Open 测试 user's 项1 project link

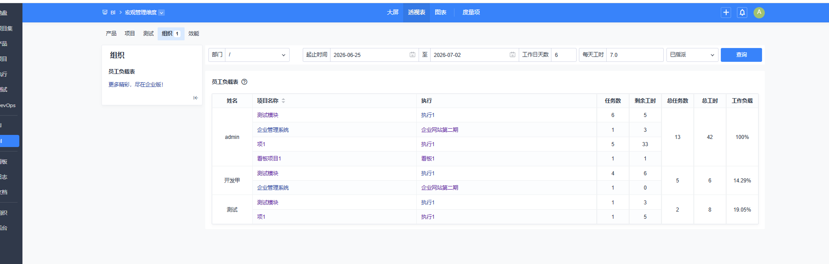261,217
